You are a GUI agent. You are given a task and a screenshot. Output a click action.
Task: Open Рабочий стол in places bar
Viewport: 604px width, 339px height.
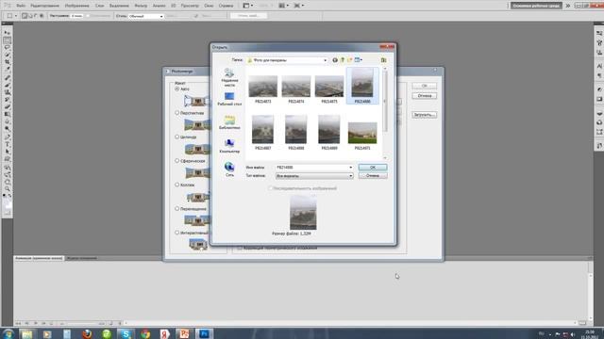point(229,99)
